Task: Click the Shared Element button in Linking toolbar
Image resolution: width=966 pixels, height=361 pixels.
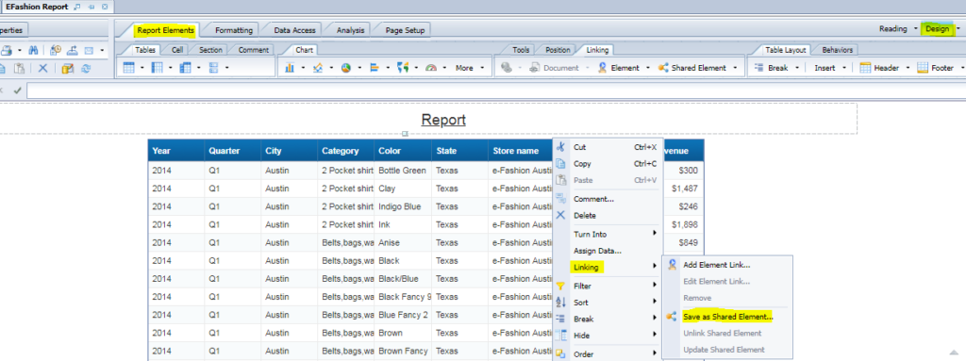Action: tap(692, 68)
